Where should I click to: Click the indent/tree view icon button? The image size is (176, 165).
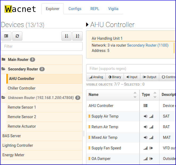(6, 36)
